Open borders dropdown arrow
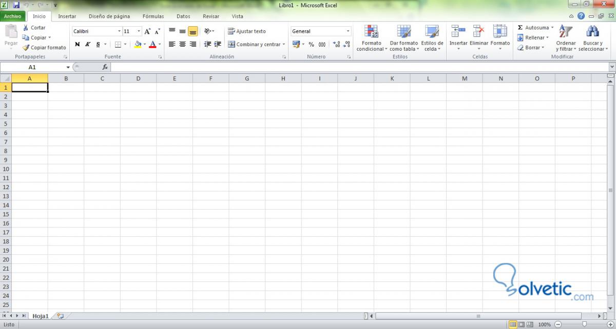The image size is (616, 329). coord(126,45)
